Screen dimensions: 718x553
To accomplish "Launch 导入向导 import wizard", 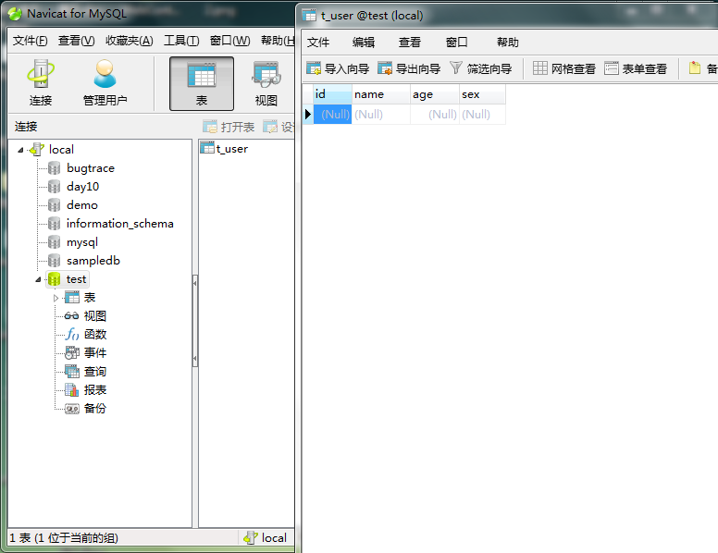I will [x=338, y=68].
